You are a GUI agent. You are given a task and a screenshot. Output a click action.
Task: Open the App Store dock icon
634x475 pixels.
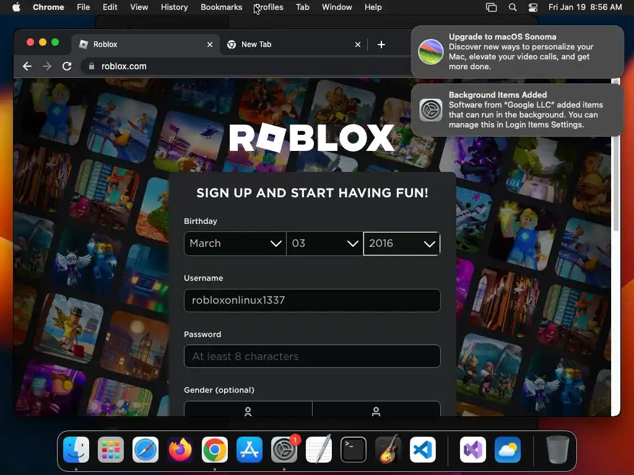point(250,450)
